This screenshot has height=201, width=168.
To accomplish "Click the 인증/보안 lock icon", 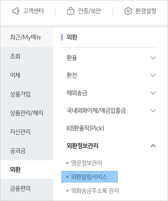I will point(71,11).
